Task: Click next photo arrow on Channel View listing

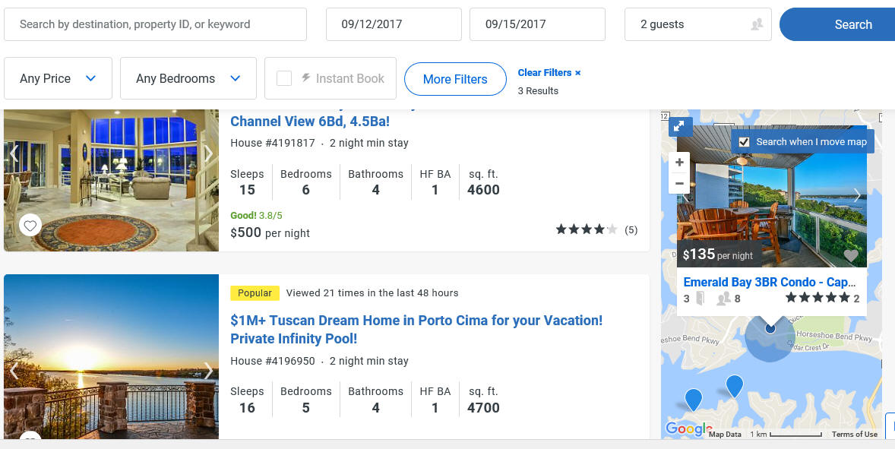Action: pos(208,153)
